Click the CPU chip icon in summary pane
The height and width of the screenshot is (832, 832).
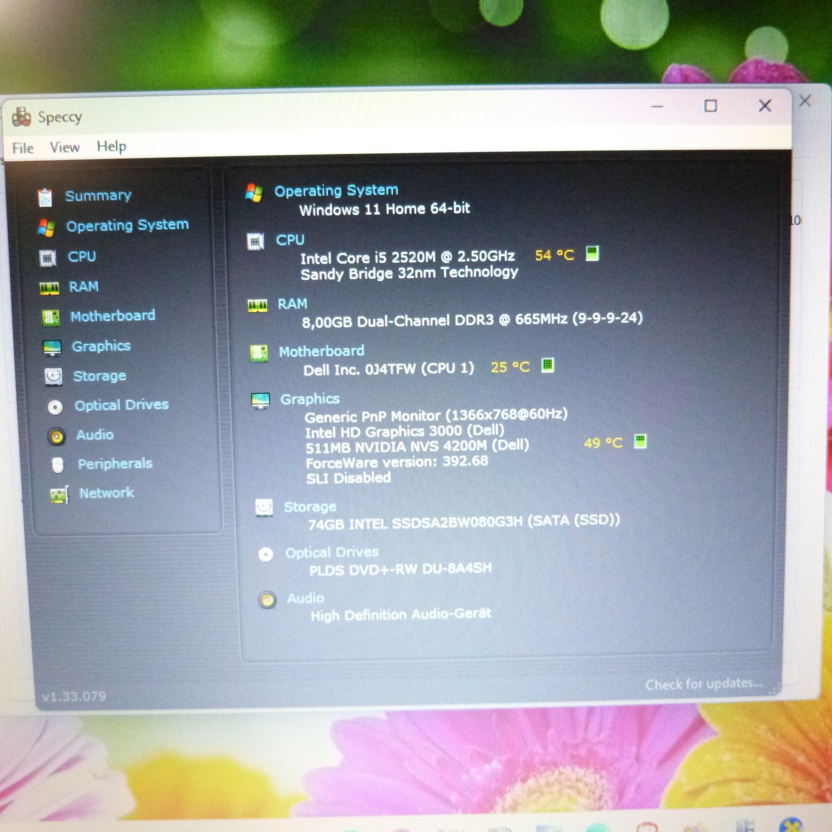pos(255,242)
